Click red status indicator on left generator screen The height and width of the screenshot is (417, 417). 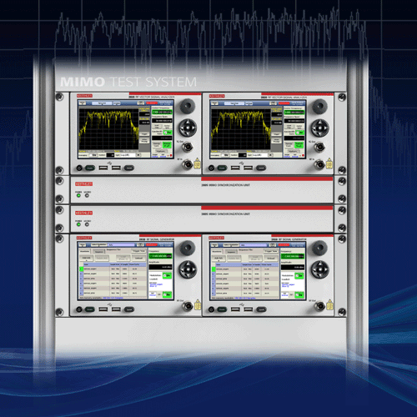pyautogui.click(x=152, y=245)
